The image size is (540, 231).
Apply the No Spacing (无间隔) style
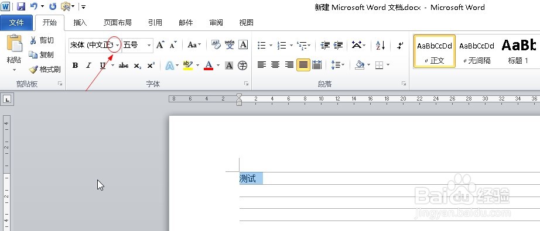coord(477,51)
